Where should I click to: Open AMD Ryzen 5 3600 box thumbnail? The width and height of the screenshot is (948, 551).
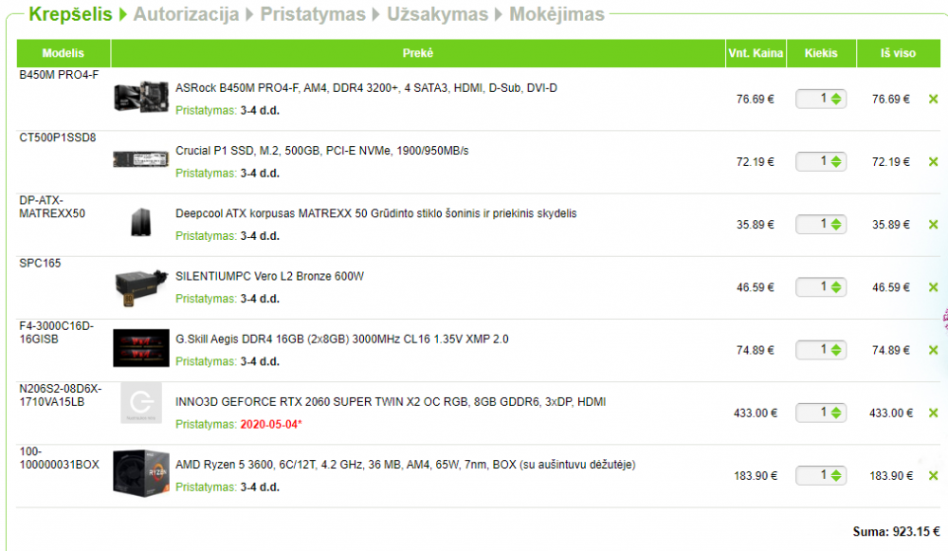point(141,473)
